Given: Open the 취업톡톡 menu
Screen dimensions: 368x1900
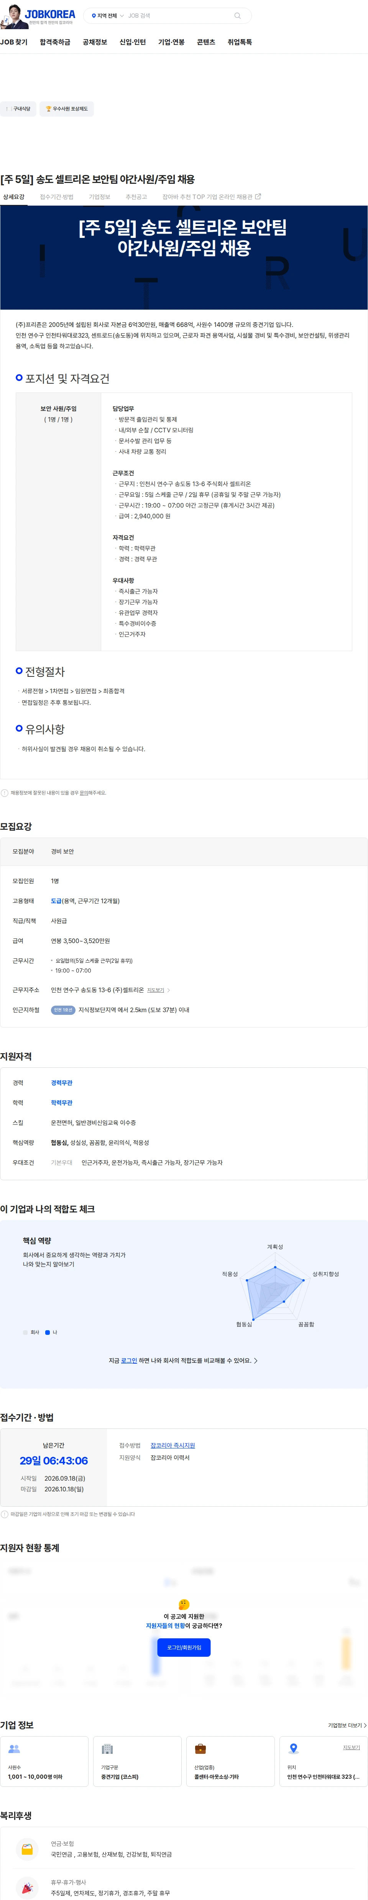Looking at the screenshot, I should pyautogui.click(x=240, y=42).
